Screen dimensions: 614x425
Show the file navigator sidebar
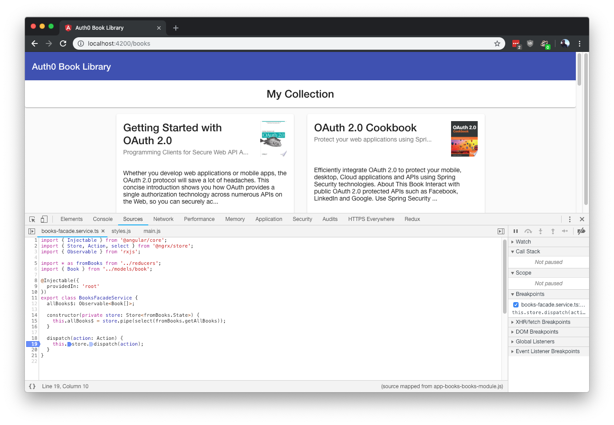tap(32, 231)
